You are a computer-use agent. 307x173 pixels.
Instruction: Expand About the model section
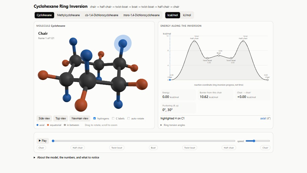click(66, 157)
